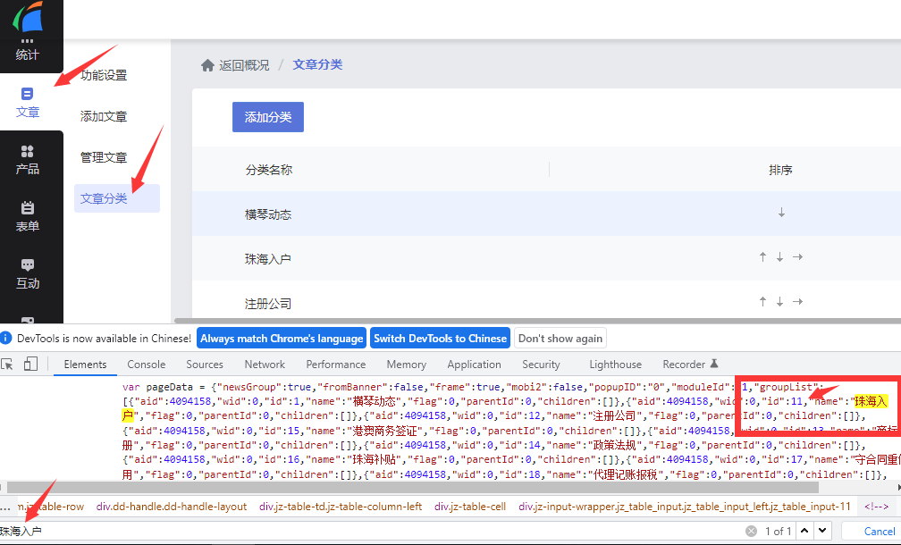901x545 pixels.
Task: Click the DevTools search input containing 珠海入户
Action: pos(358,531)
